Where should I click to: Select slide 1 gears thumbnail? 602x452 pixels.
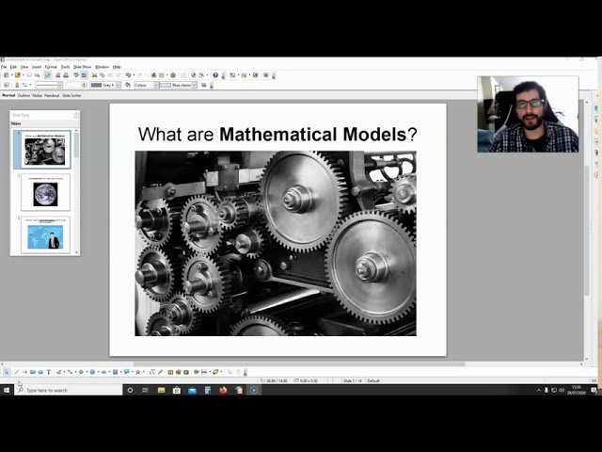pyautogui.click(x=45, y=149)
